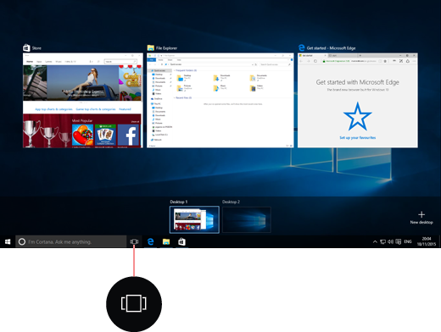Launch Microsoft Edge from the taskbar

click(151, 241)
